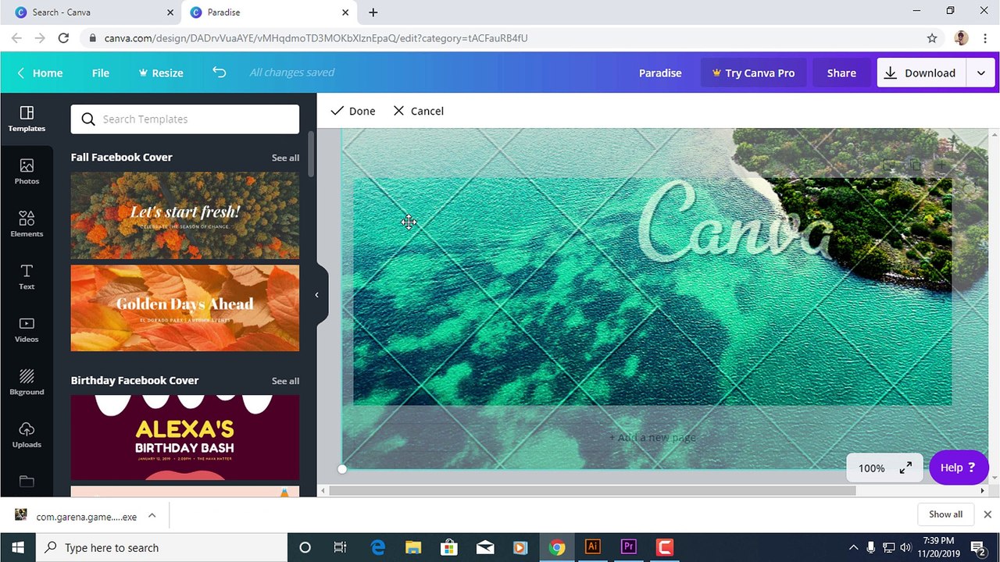Select the Paradise browser tab

point(268,12)
